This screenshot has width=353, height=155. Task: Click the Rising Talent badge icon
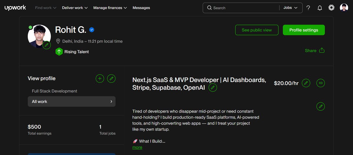(x=59, y=52)
